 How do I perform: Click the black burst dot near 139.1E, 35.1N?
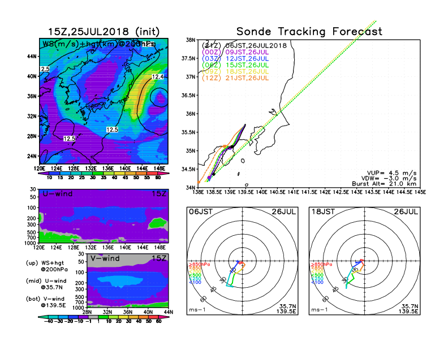232,147
